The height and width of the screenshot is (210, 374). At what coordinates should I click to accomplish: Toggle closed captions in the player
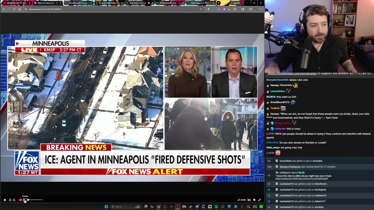coord(249,200)
